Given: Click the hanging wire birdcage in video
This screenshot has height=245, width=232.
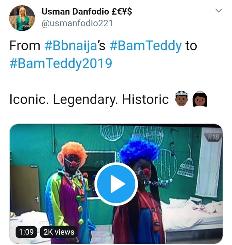Looking at the screenshot, I should [x=186, y=168].
